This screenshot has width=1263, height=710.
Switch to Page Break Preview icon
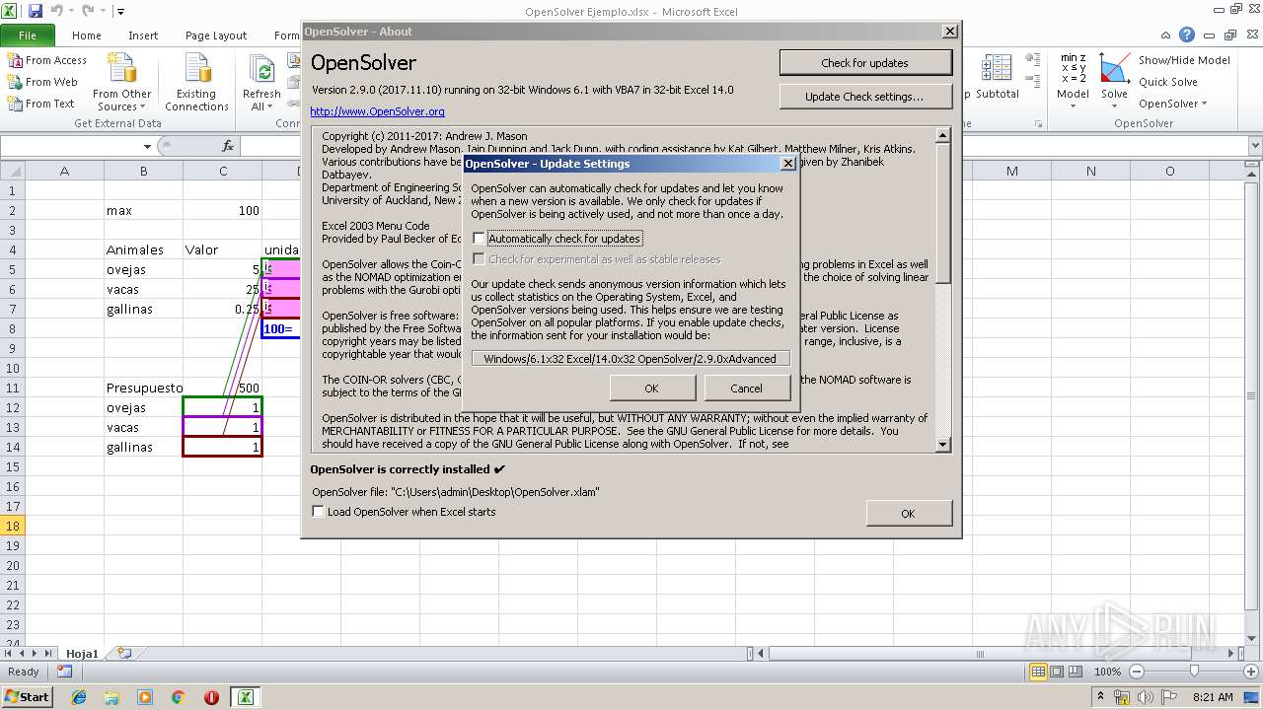pyautogui.click(x=1076, y=672)
